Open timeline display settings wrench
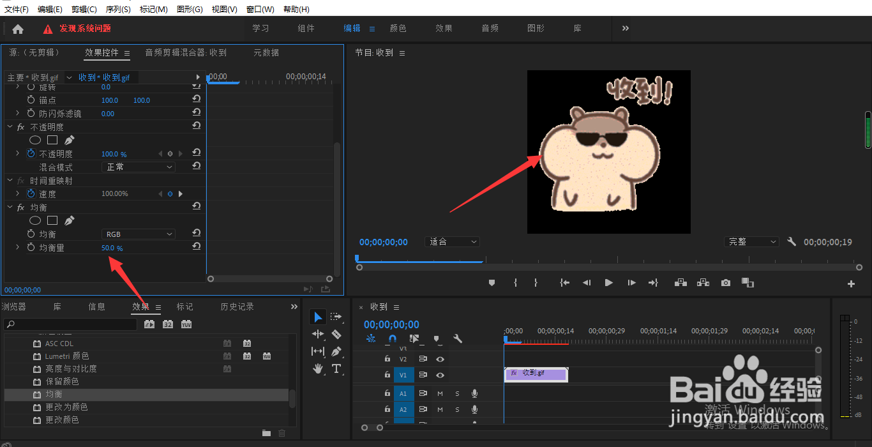Screen dimensions: 872x447 click(458, 339)
